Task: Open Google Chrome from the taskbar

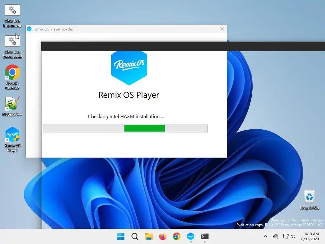Action: tap(176, 236)
